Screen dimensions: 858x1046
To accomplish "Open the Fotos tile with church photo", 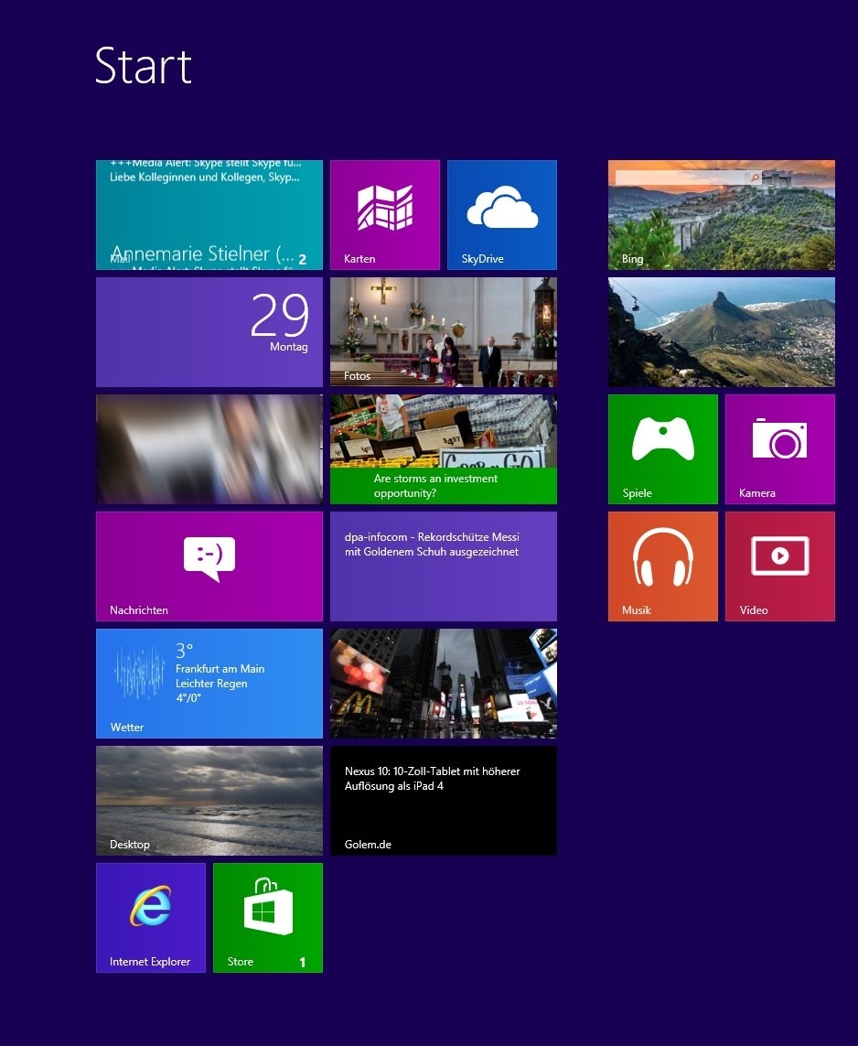I will coord(444,332).
